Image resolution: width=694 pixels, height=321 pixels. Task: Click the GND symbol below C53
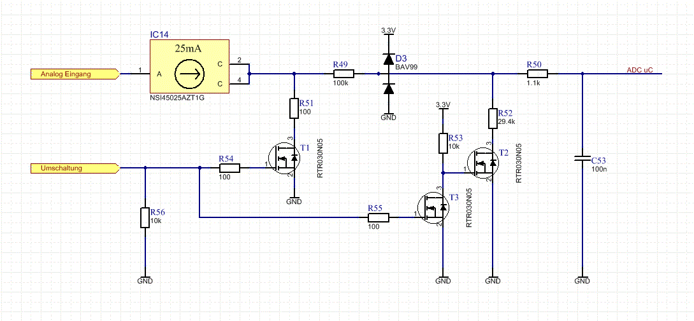click(582, 280)
